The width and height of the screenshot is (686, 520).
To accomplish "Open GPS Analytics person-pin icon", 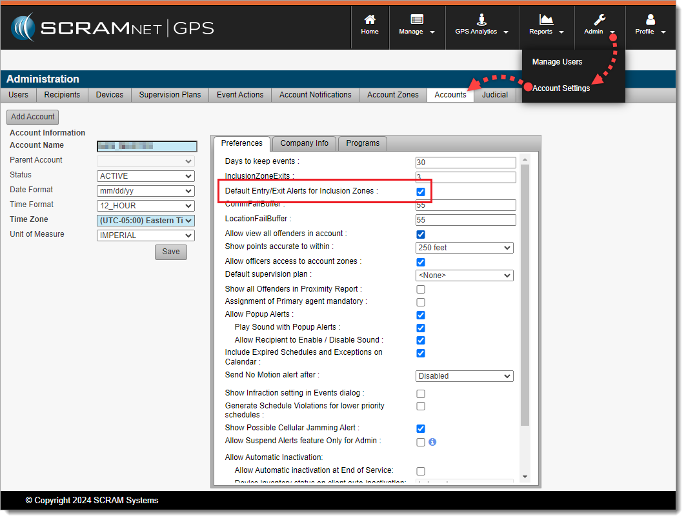I will click(481, 19).
